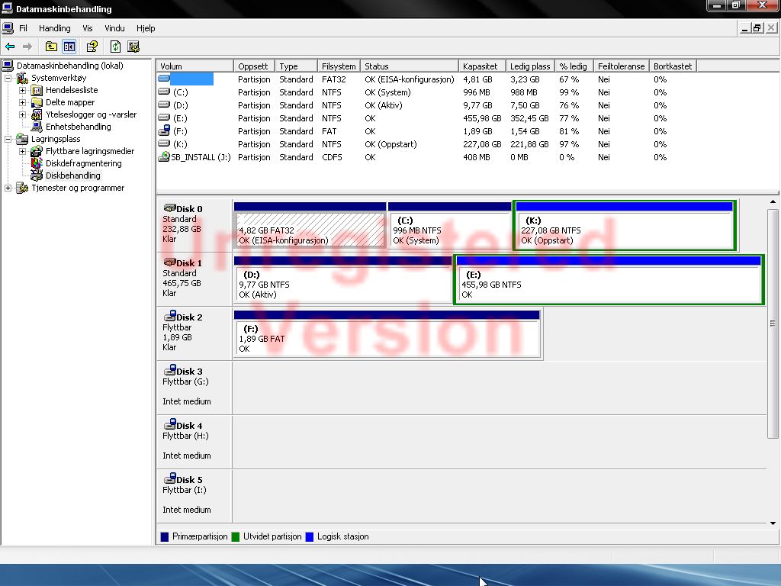This screenshot has width=781, height=586.
Task: Restore the inner MDI window button
Action: (757, 28)
